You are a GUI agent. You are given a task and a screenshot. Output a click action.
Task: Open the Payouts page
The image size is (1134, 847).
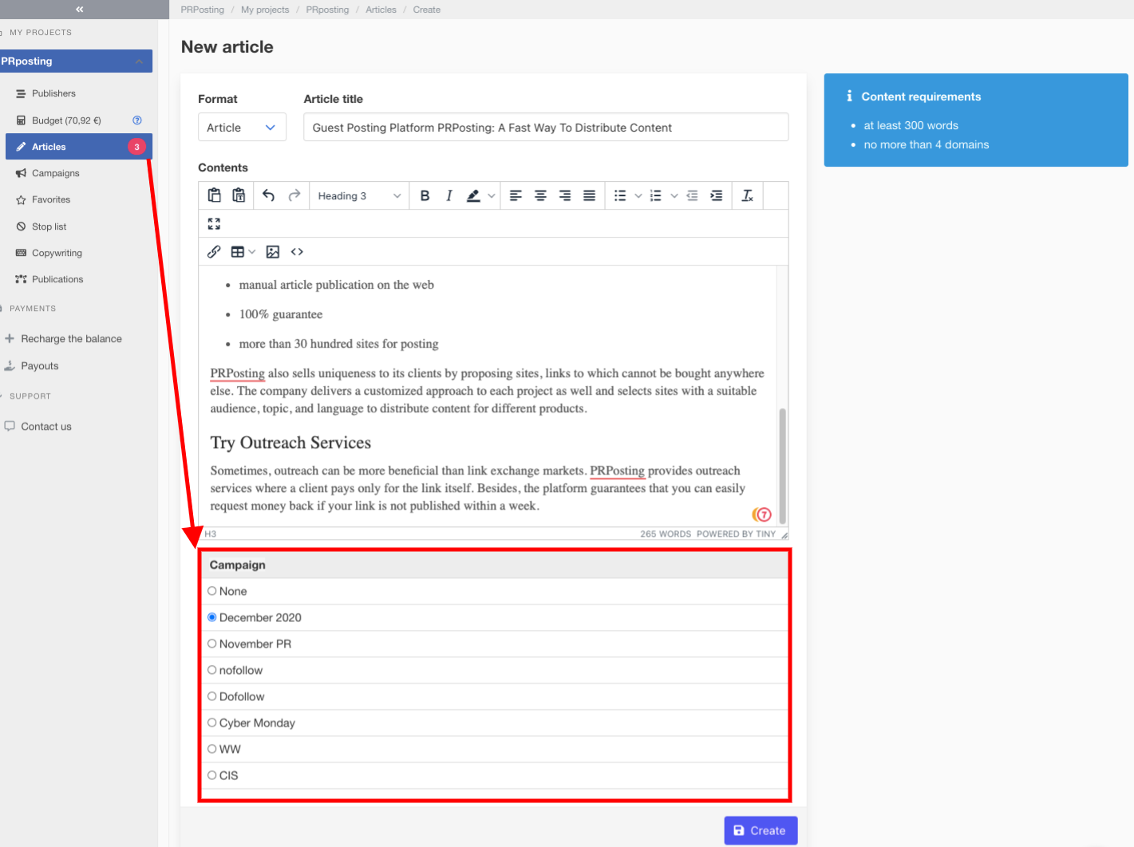(x=40, y=366)
